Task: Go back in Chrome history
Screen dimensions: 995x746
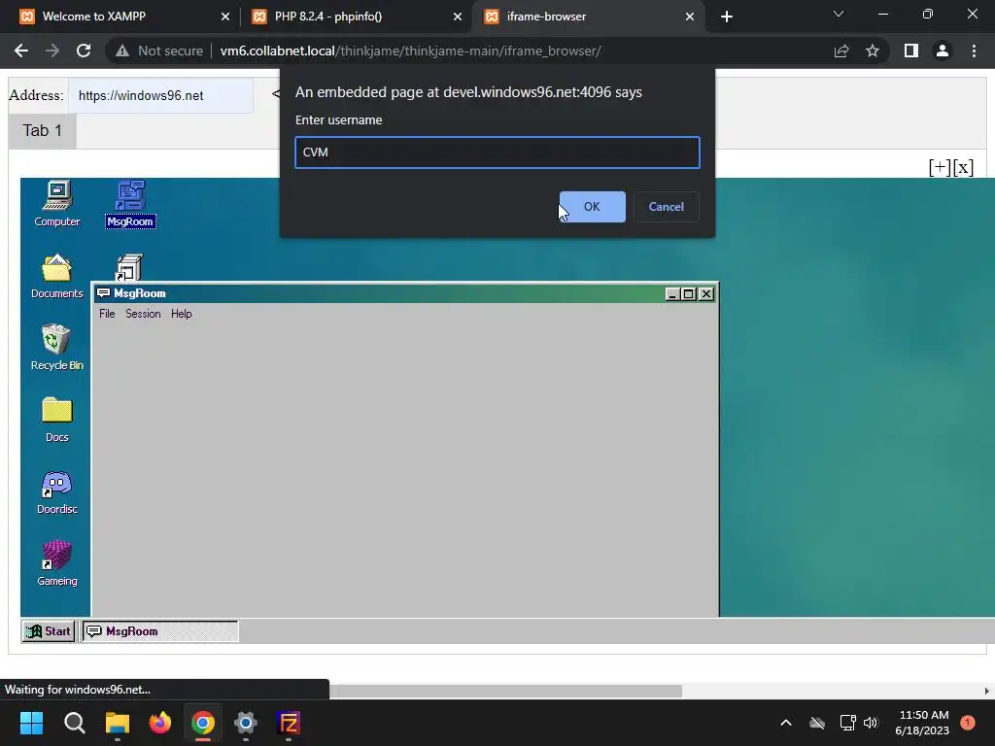Action: click(21, 51)
